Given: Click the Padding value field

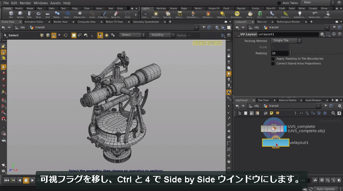Looking at the screenshot, I should (280, 53).
